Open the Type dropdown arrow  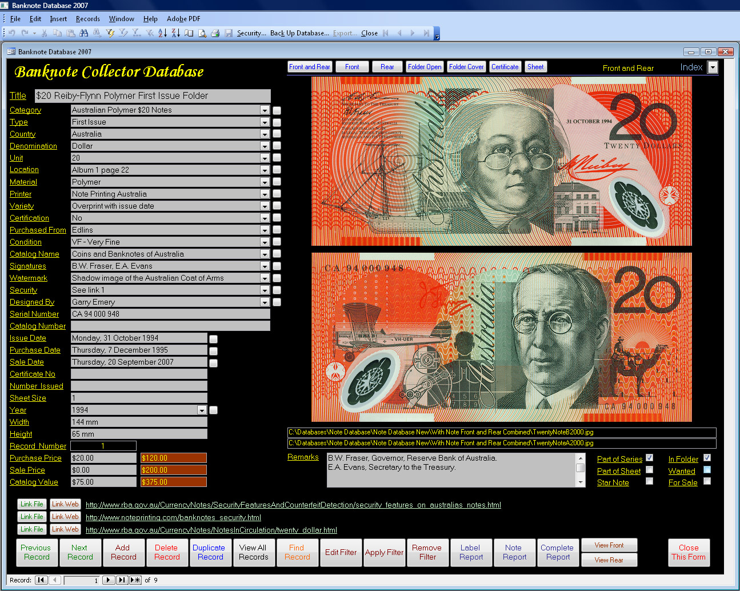265,122
